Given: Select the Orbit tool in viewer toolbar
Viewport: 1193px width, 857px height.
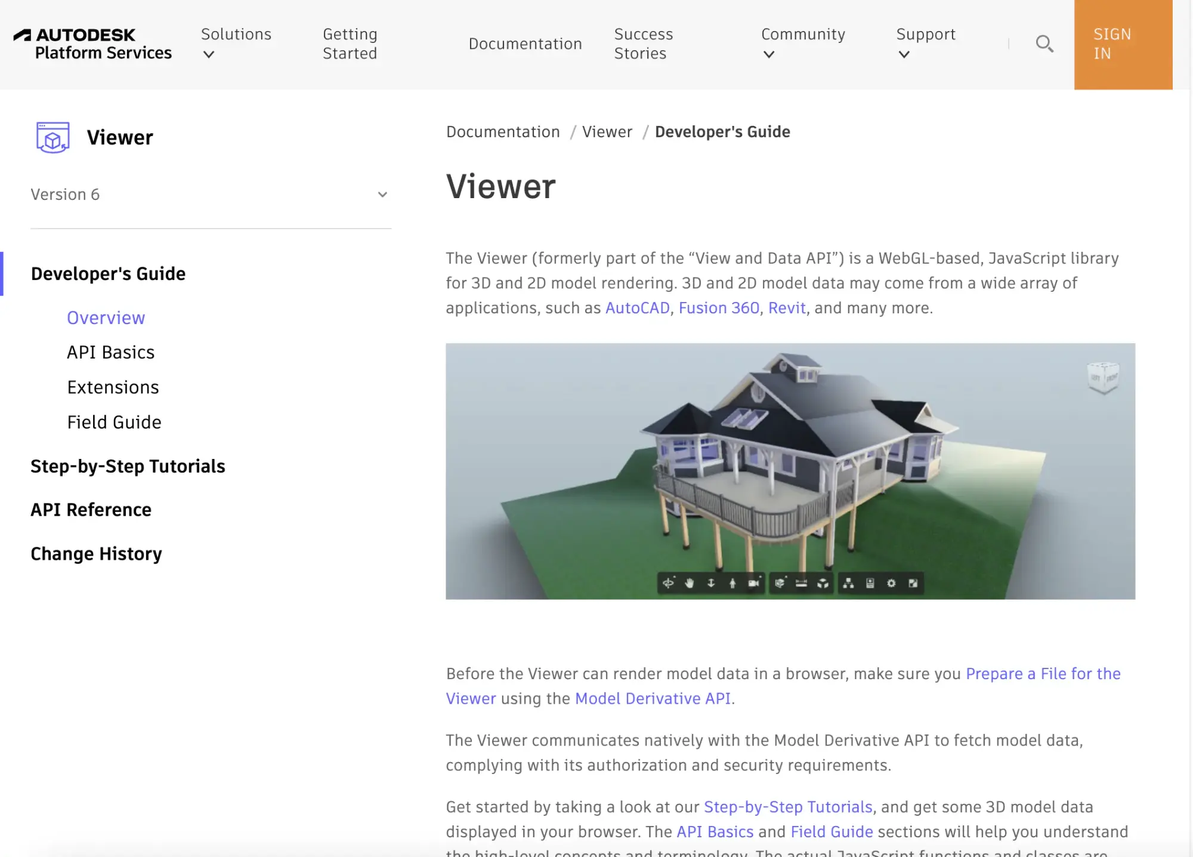Looking at the screenshot, I should pyautogui.click(x=668, y=583).
